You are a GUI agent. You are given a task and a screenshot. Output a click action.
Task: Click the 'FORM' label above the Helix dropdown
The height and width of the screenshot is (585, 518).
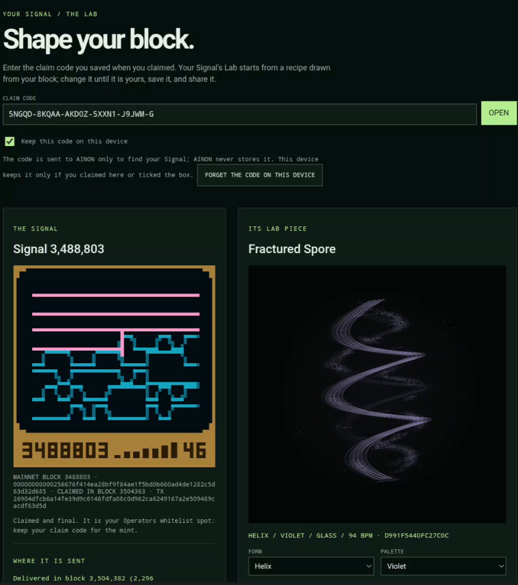tap(255, 552)
